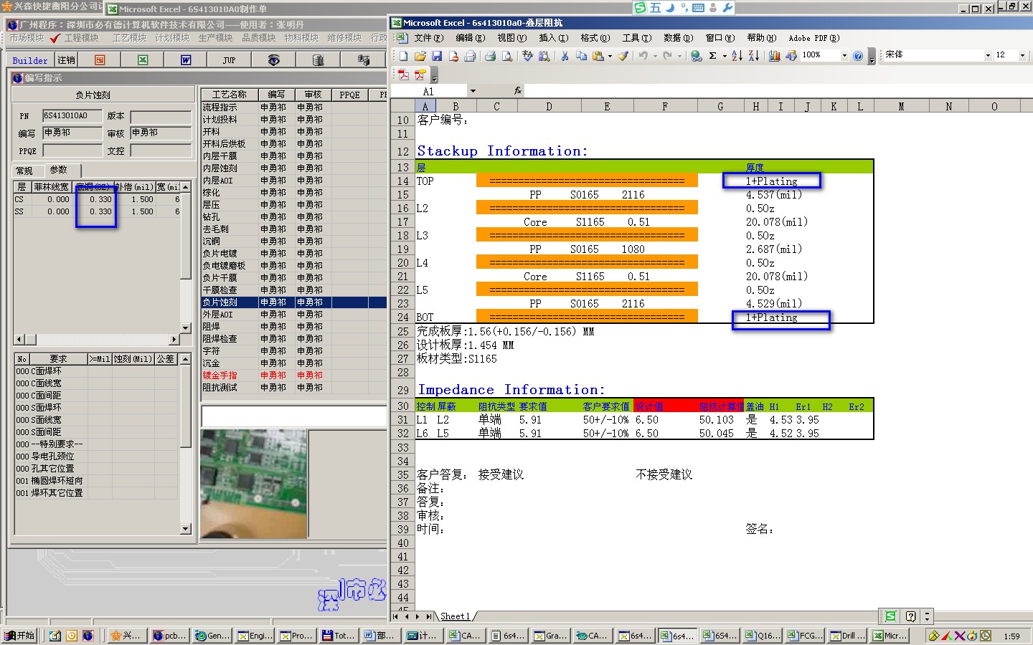Open the Chart Wizard icon
The height and width of the screenshot is (645, 1033).
tap(775, 55)
